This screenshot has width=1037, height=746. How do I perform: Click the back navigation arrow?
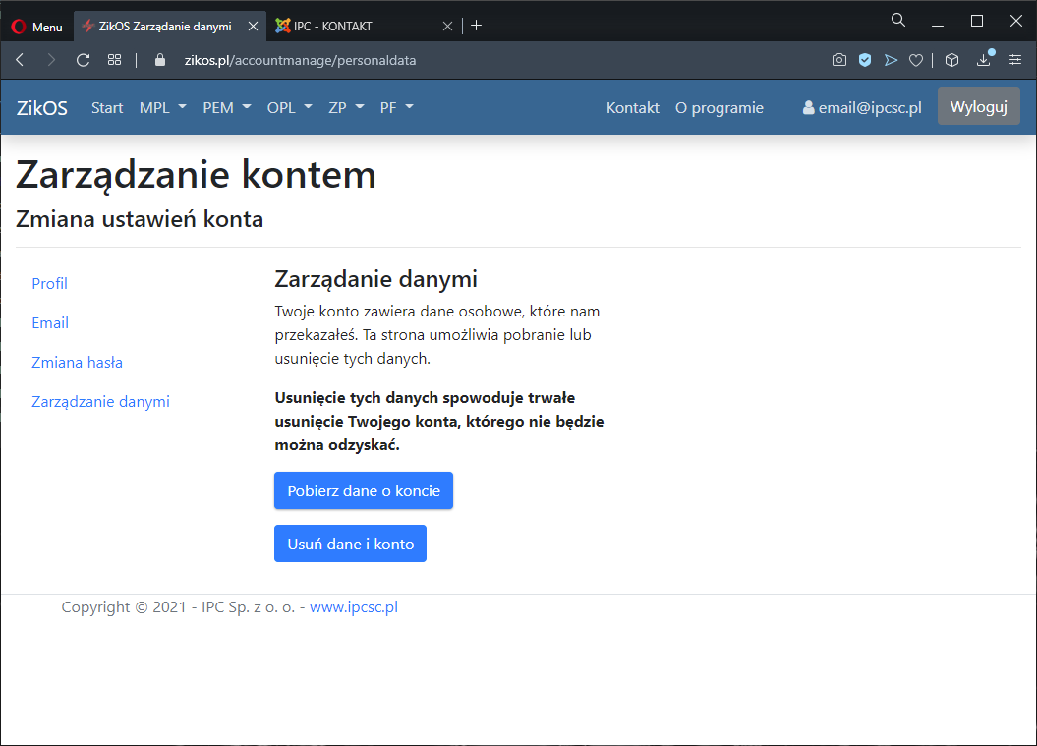21,60
